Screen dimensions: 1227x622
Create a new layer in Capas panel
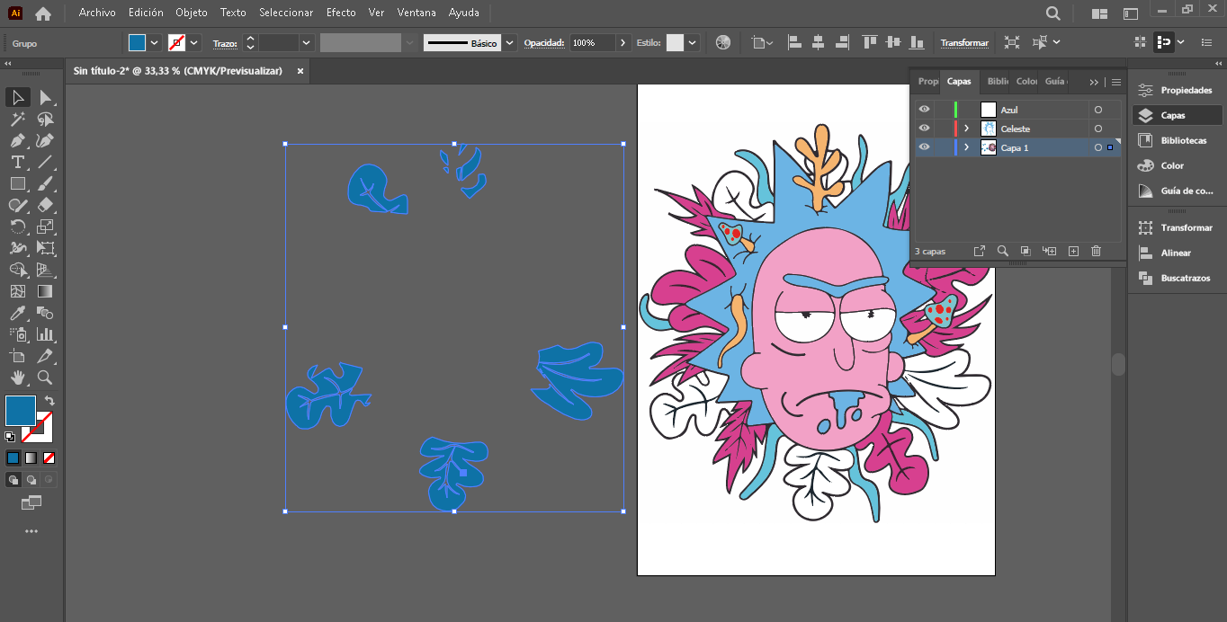pyautogui.click(x=1073, y=251)
